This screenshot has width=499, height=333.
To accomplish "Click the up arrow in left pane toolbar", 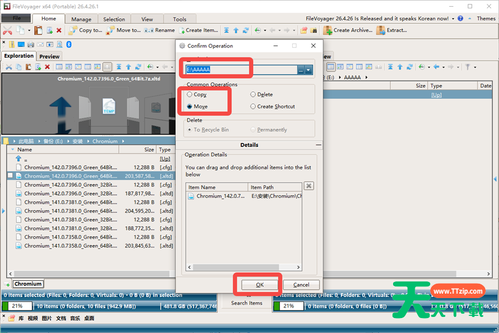I will tap(128, 67).
